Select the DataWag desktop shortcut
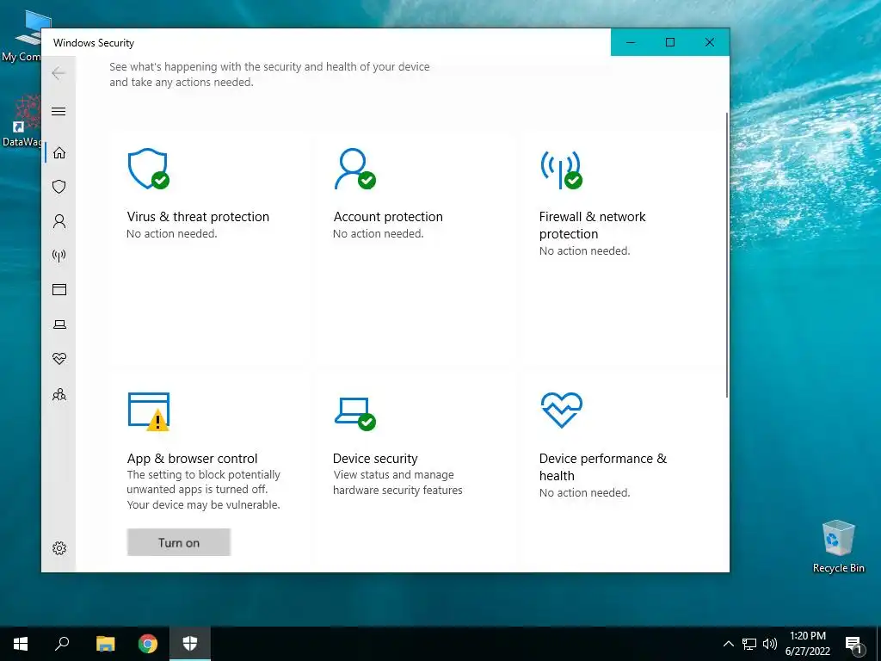Image resolution: width=881 pixels, height=661 pixels. [x=21, y=121]
